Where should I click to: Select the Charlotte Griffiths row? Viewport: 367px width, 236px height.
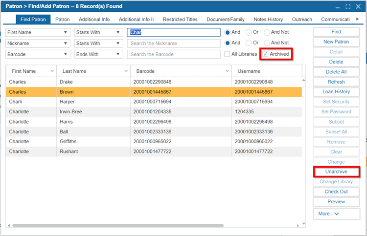154,142
